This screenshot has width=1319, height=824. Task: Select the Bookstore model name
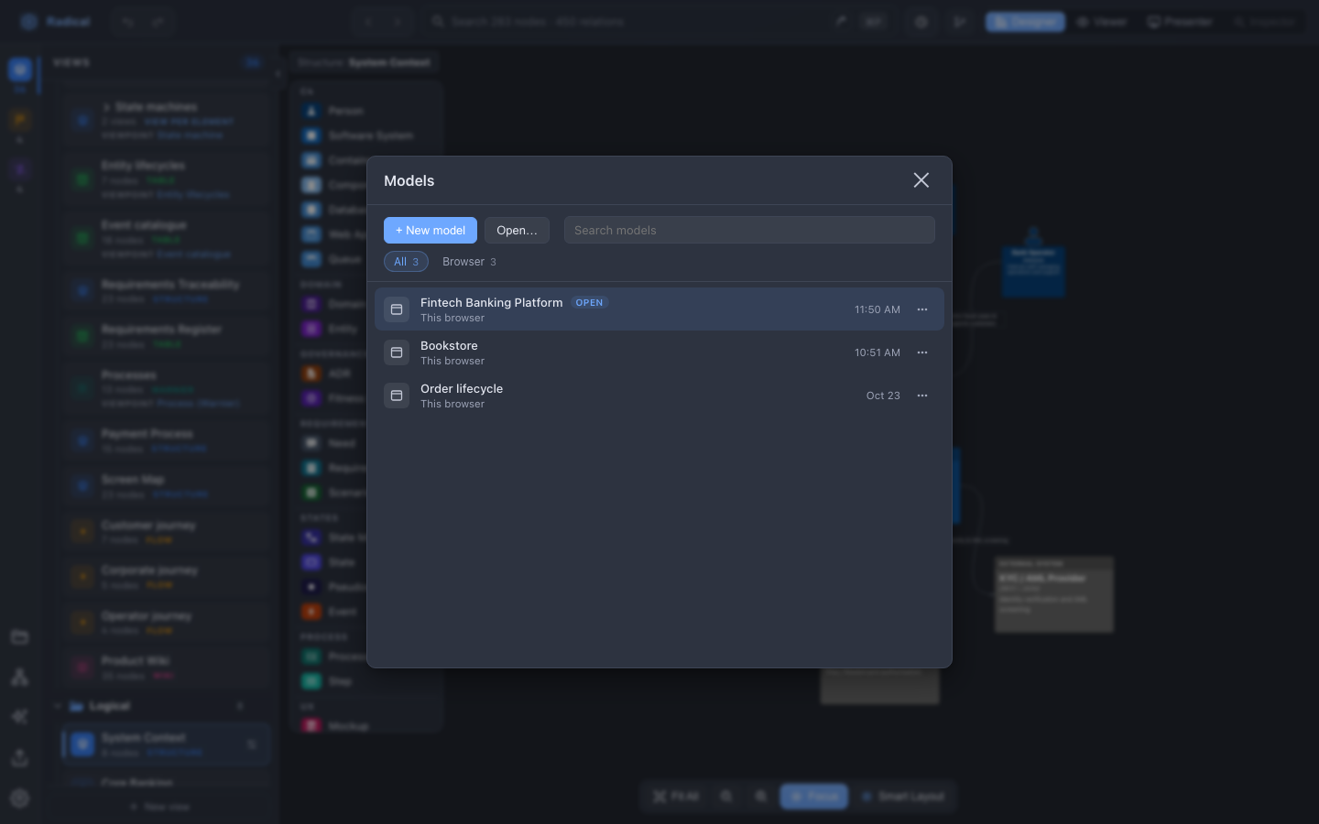coord(449,345)
